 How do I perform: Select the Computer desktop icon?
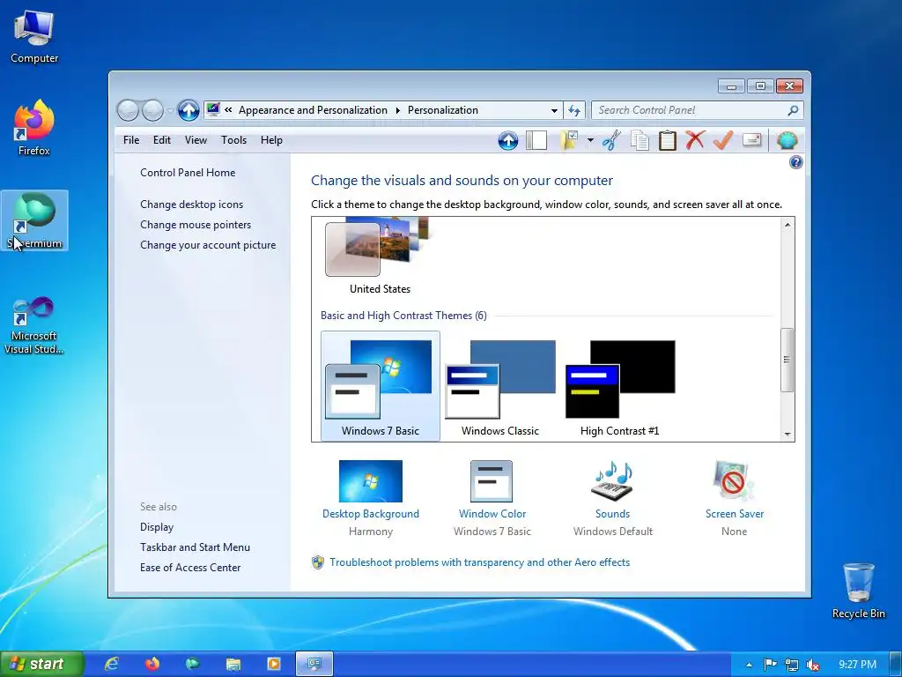(34, 37)
